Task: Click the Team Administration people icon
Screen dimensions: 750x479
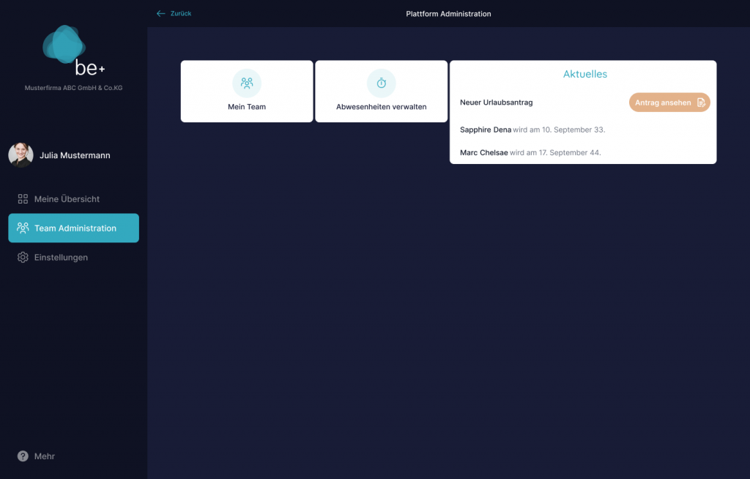Action: click(x=23, y=229)
